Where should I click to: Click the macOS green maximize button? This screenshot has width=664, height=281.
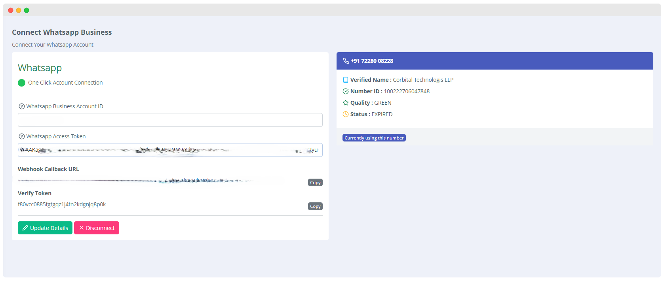pyautogui.click(x=27, y=10)
